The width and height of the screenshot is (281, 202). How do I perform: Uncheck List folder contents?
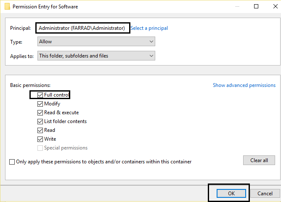(40, 121)
